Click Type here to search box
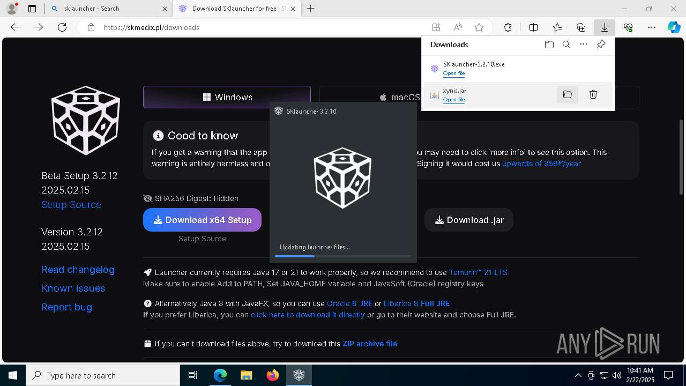The height and width of the screenshot is (386, 686). 103,375
